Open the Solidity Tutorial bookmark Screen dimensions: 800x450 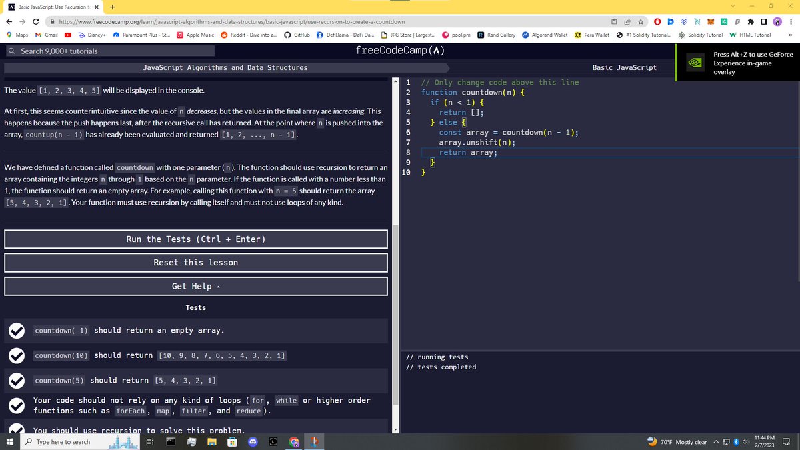point(701,35)
